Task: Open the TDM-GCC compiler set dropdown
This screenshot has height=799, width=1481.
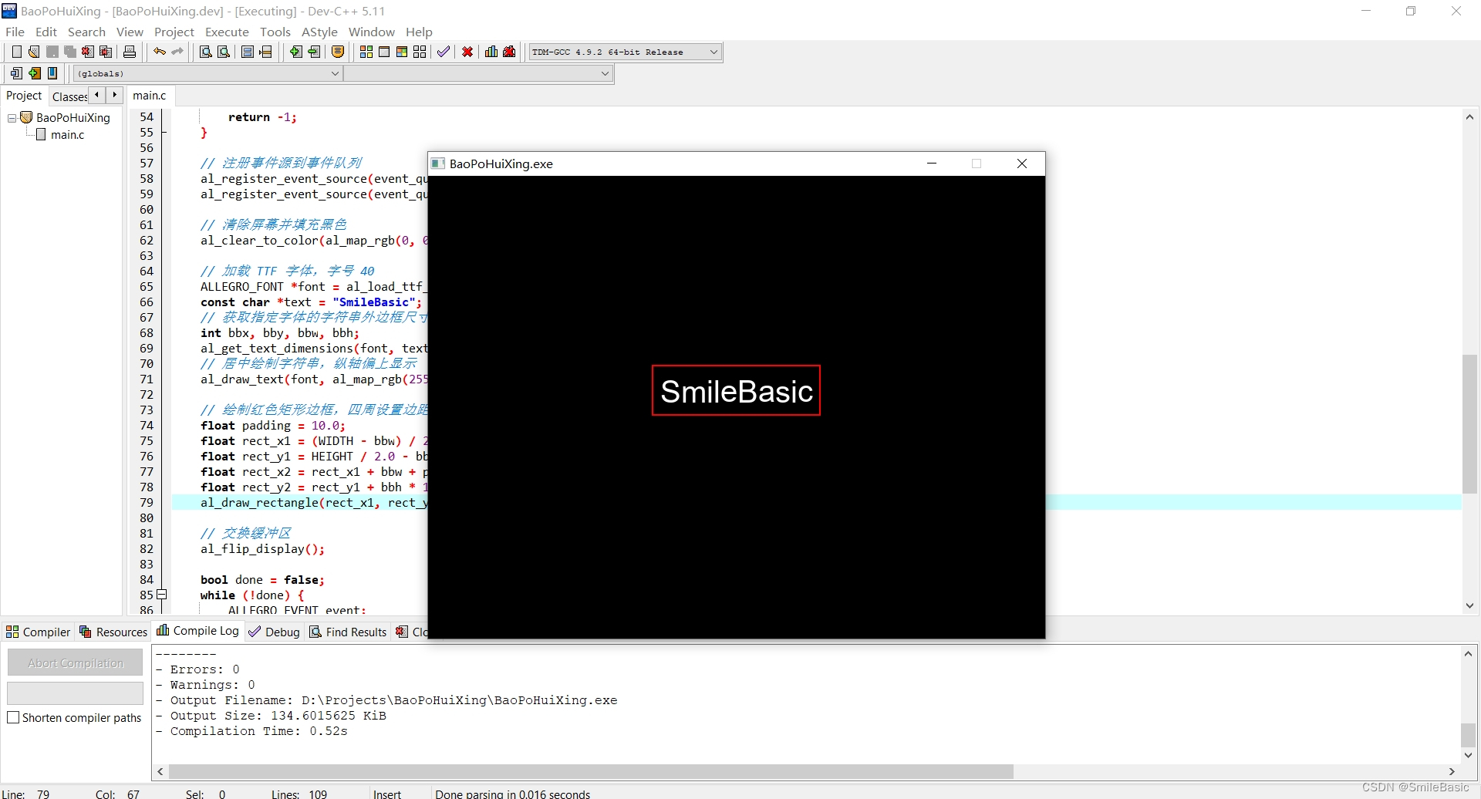Action: coord(714,52)
